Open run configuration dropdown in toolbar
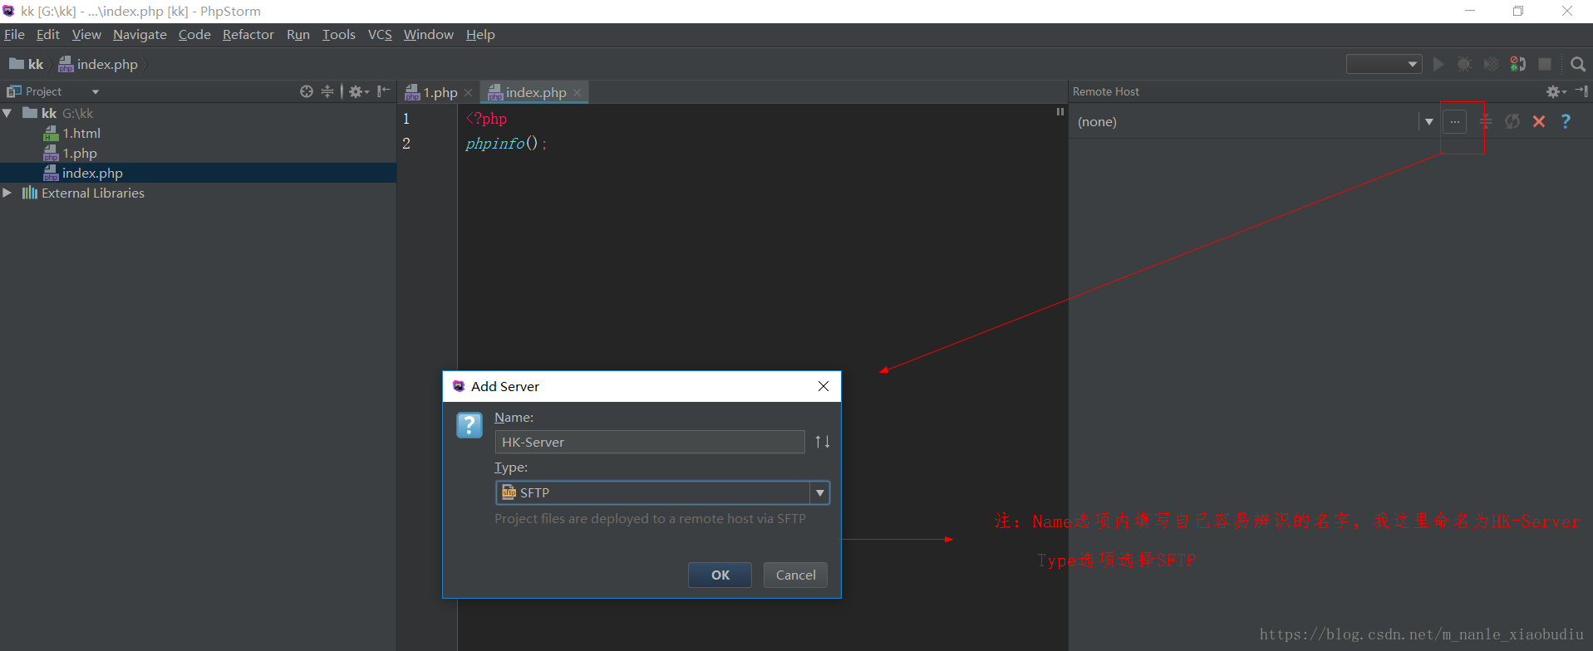 click(1384, 64)
